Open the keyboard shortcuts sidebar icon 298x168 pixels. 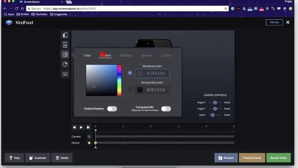[65, 74]
